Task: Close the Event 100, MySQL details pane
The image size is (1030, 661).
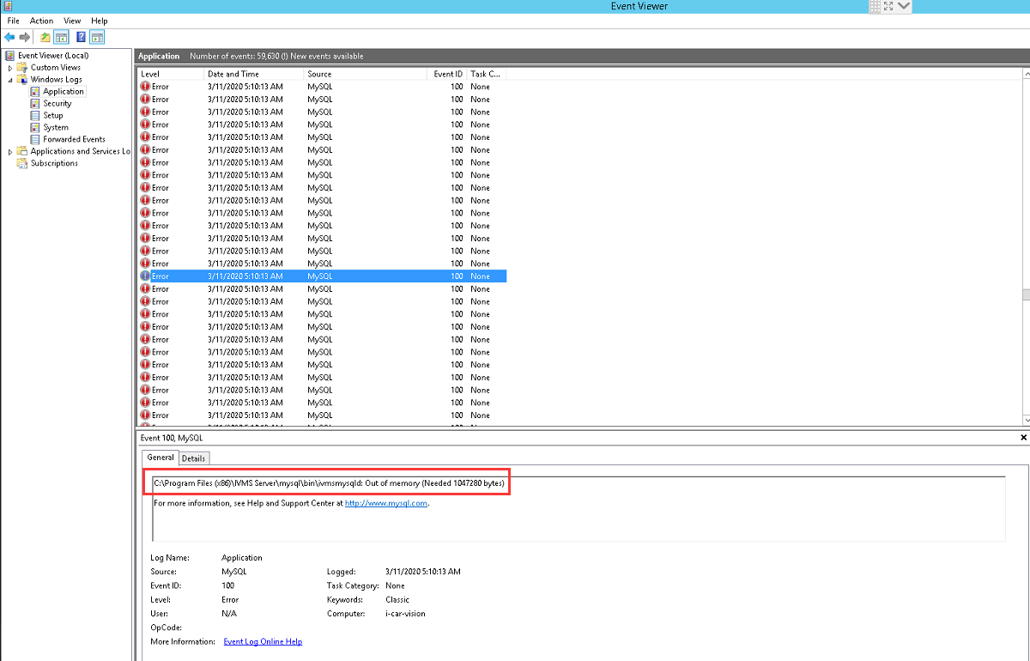Action: (x=1024, y=438)
